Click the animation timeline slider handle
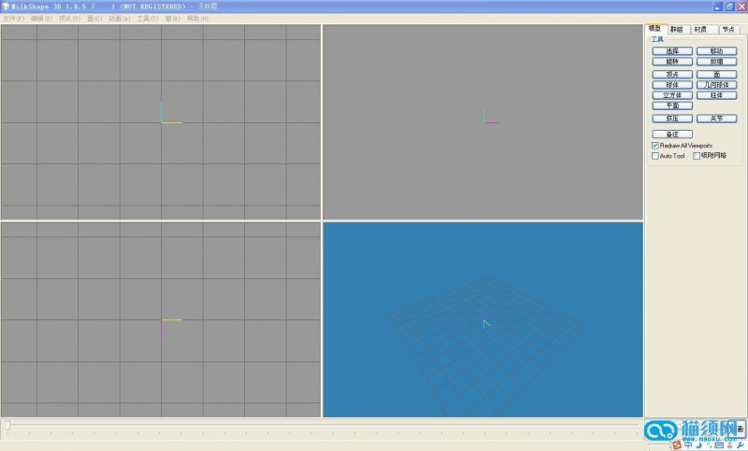 [7, 427]
